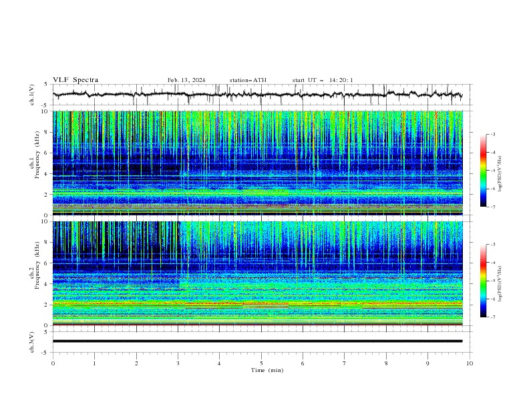Click the lower PSD color scale bar
Viewport: 529px width, 408px height.
tap(483, 281)
